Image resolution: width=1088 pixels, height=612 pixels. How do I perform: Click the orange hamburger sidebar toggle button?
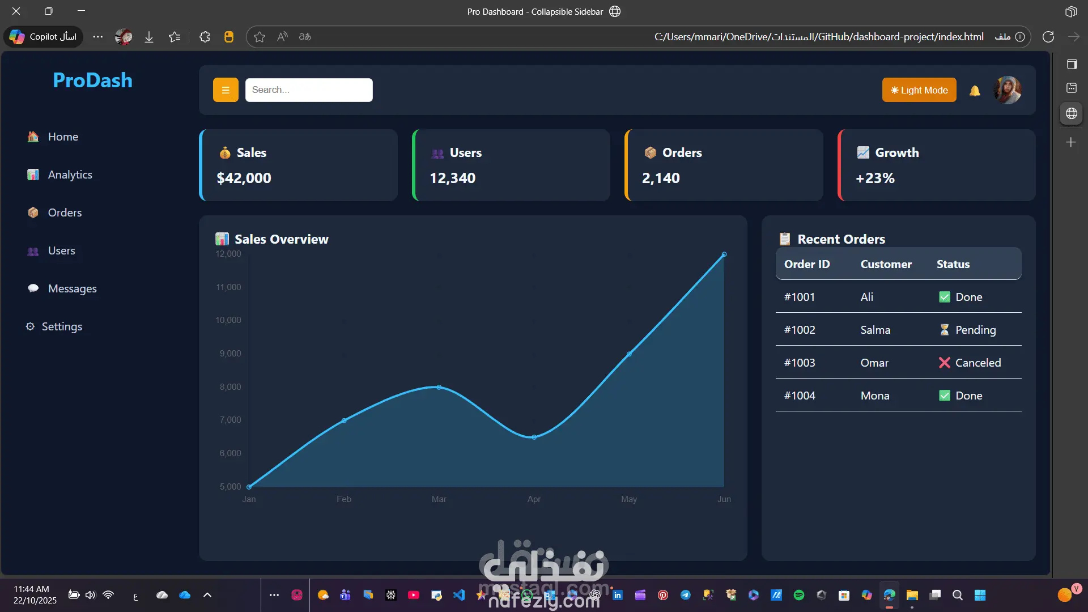pyautogui.click(x=225, y=90)
